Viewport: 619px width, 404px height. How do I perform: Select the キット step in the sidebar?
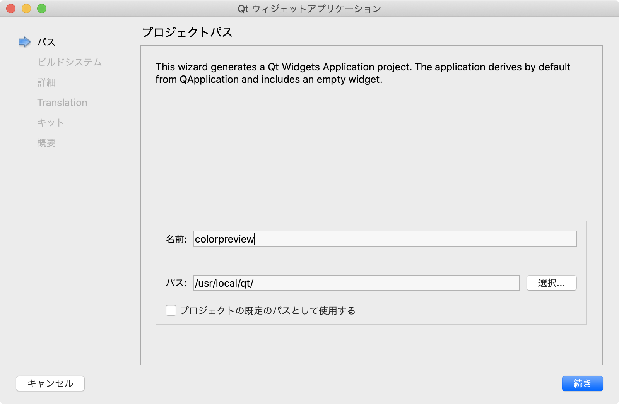point(51,122)
